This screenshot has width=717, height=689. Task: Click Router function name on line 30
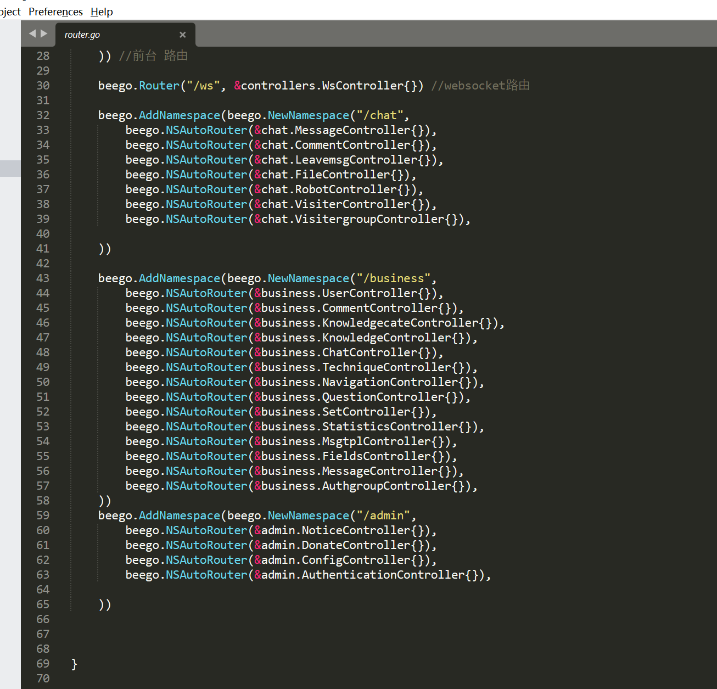click(159, 86)
